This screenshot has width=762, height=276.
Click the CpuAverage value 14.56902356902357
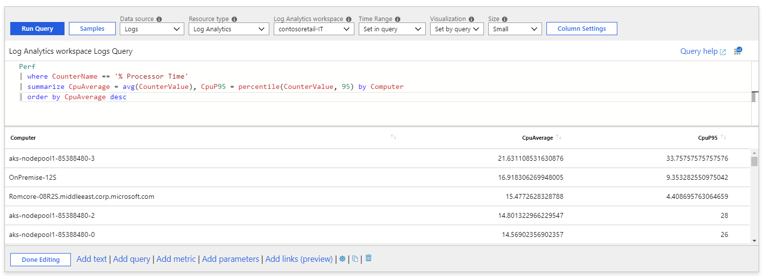(x=532, y=234)
